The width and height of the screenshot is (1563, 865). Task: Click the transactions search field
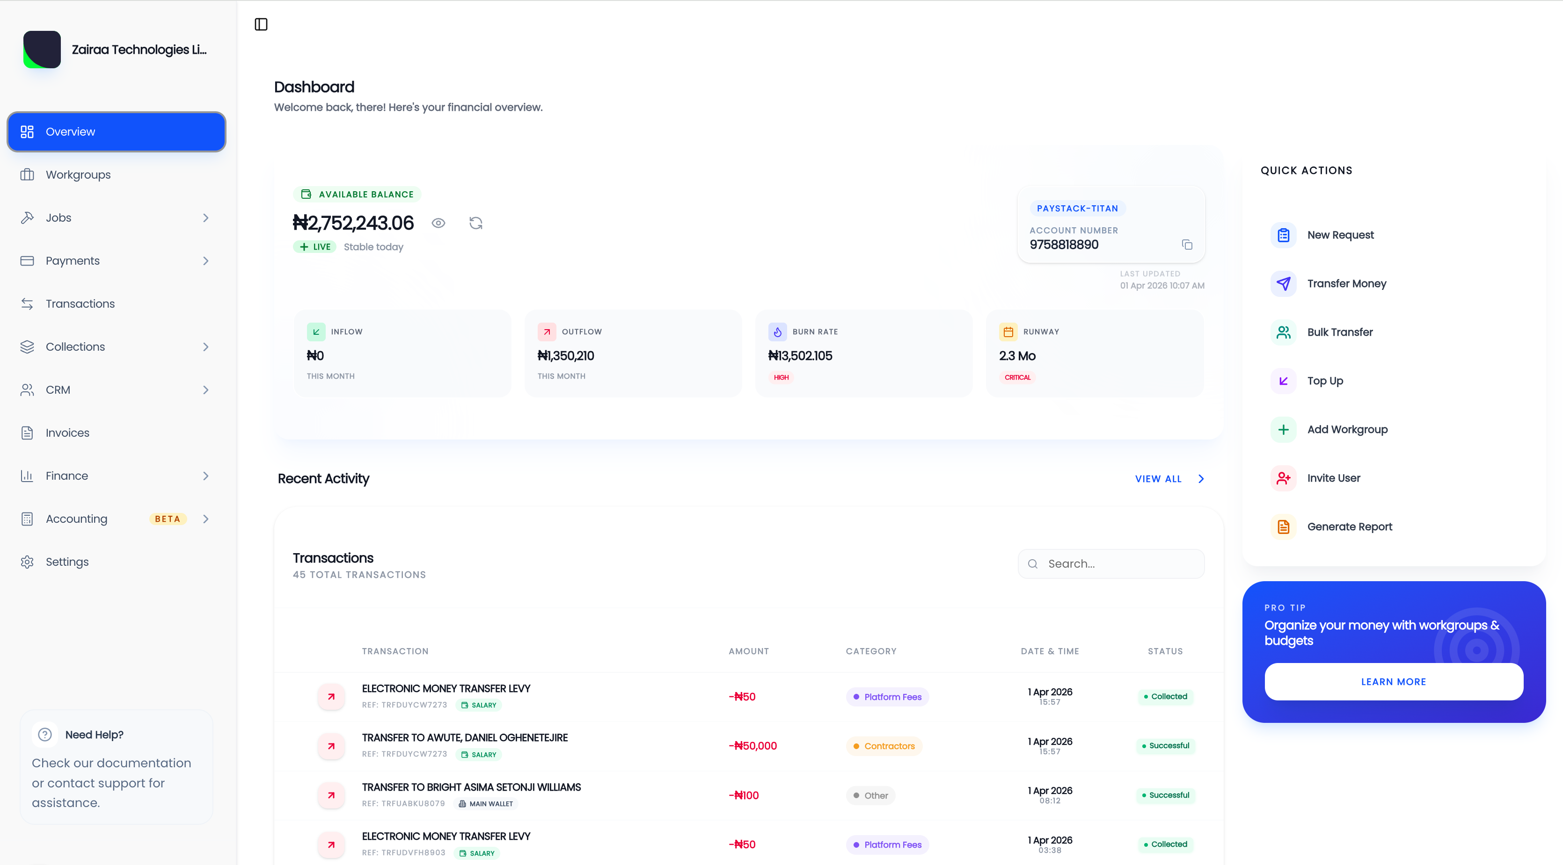(1111, 563)
